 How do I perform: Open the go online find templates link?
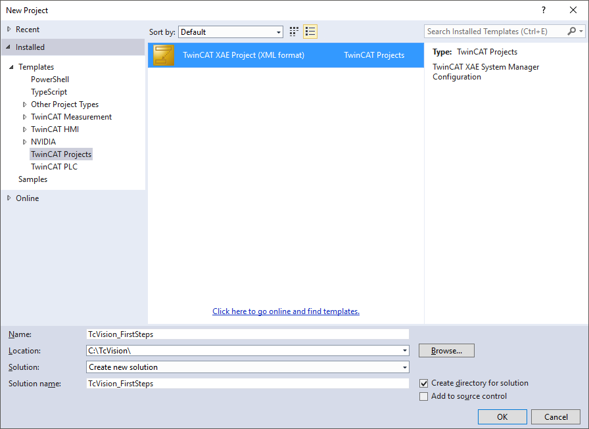coord(286,311)
